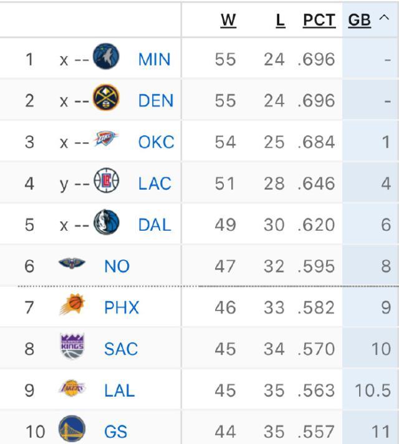The height and width of the screenshot is (444, 399).
Task: Click the Golden State Warriors logo
Action: click(x=72, y=430)
